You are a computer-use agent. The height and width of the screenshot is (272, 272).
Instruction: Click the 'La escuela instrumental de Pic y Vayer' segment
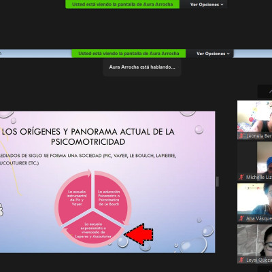(77, 198)
